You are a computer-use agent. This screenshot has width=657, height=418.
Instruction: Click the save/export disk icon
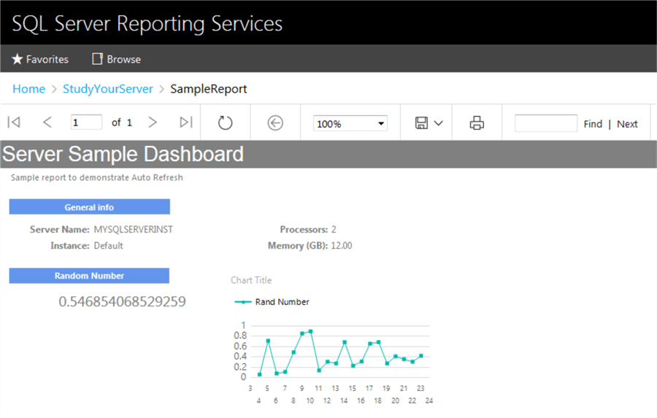tap(421, 123)
